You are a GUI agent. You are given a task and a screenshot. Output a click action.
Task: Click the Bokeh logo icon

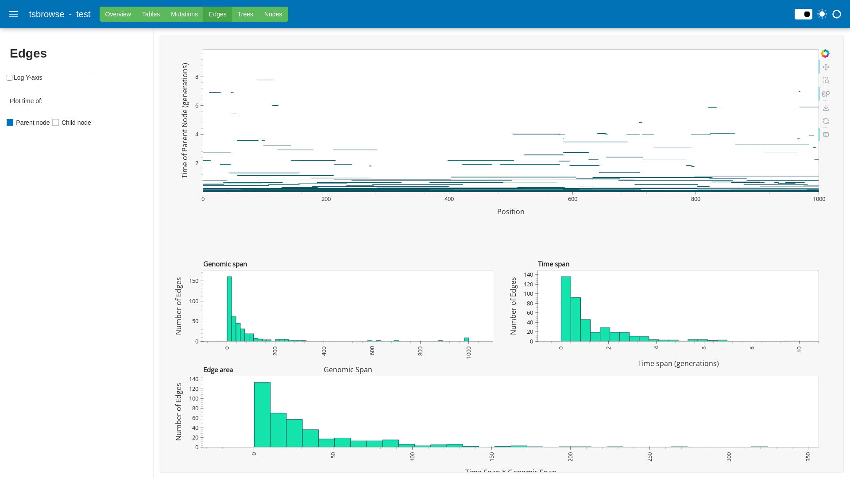point(825,54)
